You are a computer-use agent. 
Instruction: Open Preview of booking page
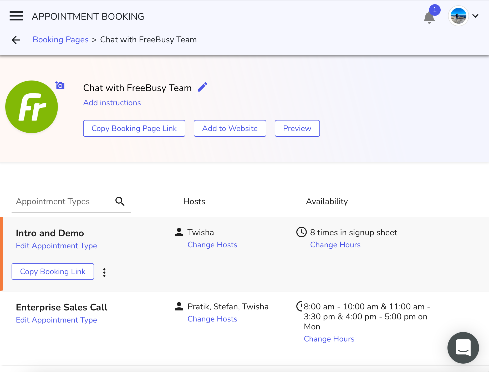pyautogui.click(x=297, y=128)
